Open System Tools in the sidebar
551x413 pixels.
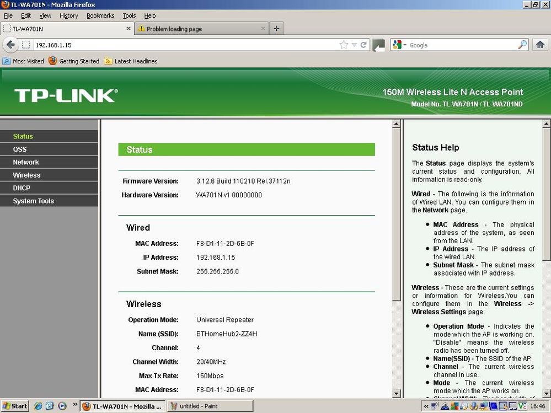click(49, 201)
